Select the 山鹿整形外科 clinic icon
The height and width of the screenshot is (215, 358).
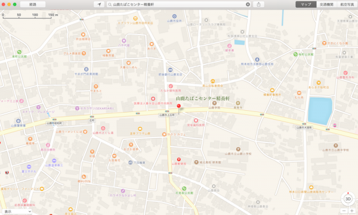345,73
